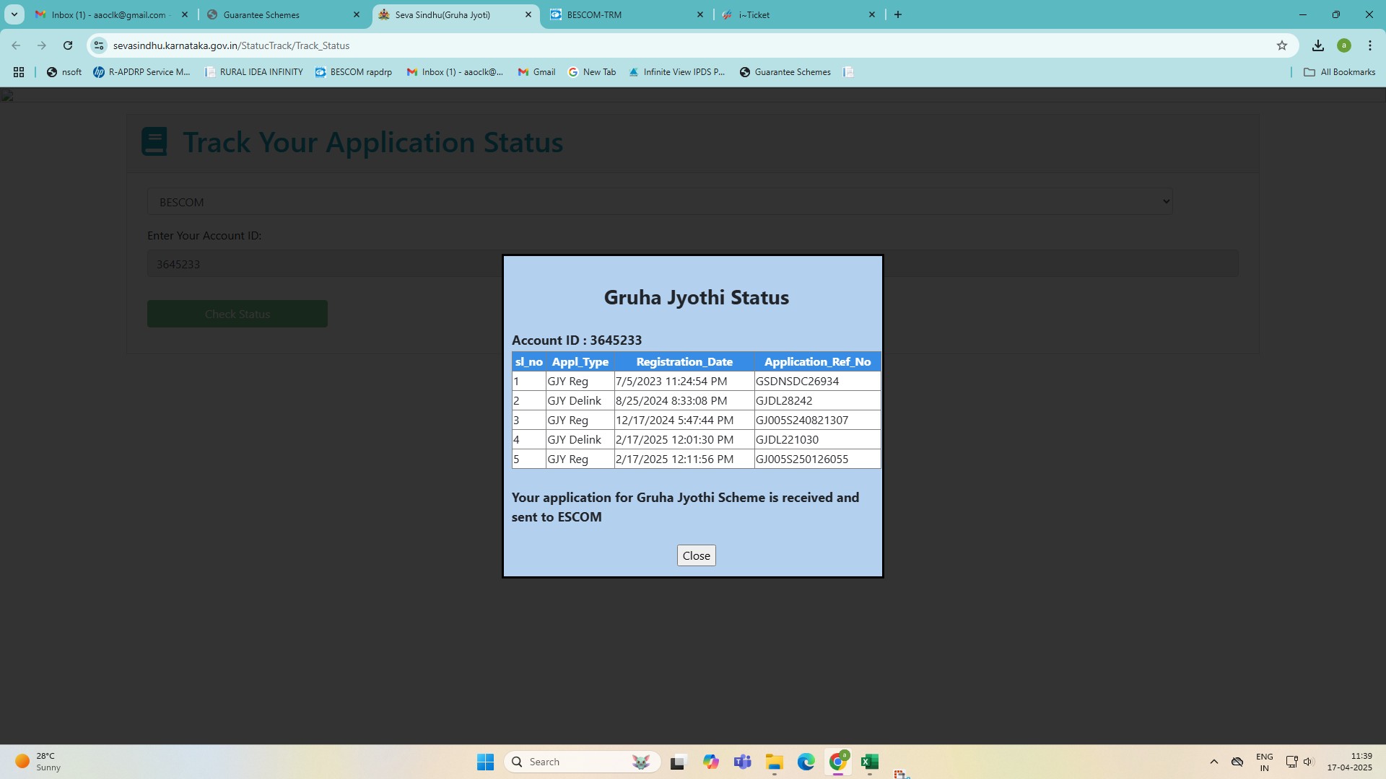
Task: Open Guarantee Schemes bookmark
Action: [785, 72]
